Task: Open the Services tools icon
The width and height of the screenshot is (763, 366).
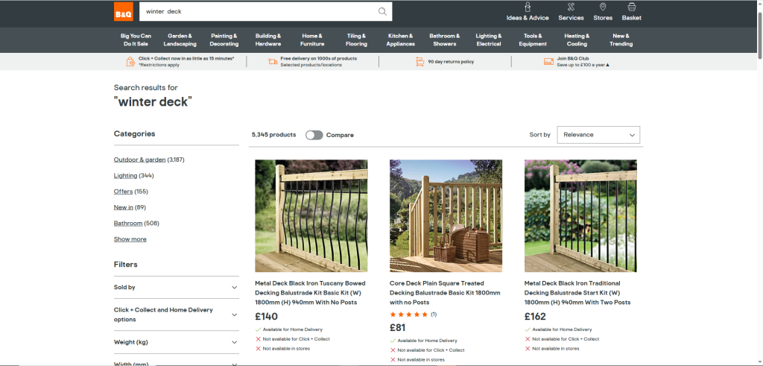Action: [571, 7]
